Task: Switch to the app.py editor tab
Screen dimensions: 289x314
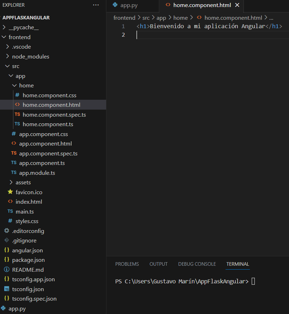Action: 133,6
